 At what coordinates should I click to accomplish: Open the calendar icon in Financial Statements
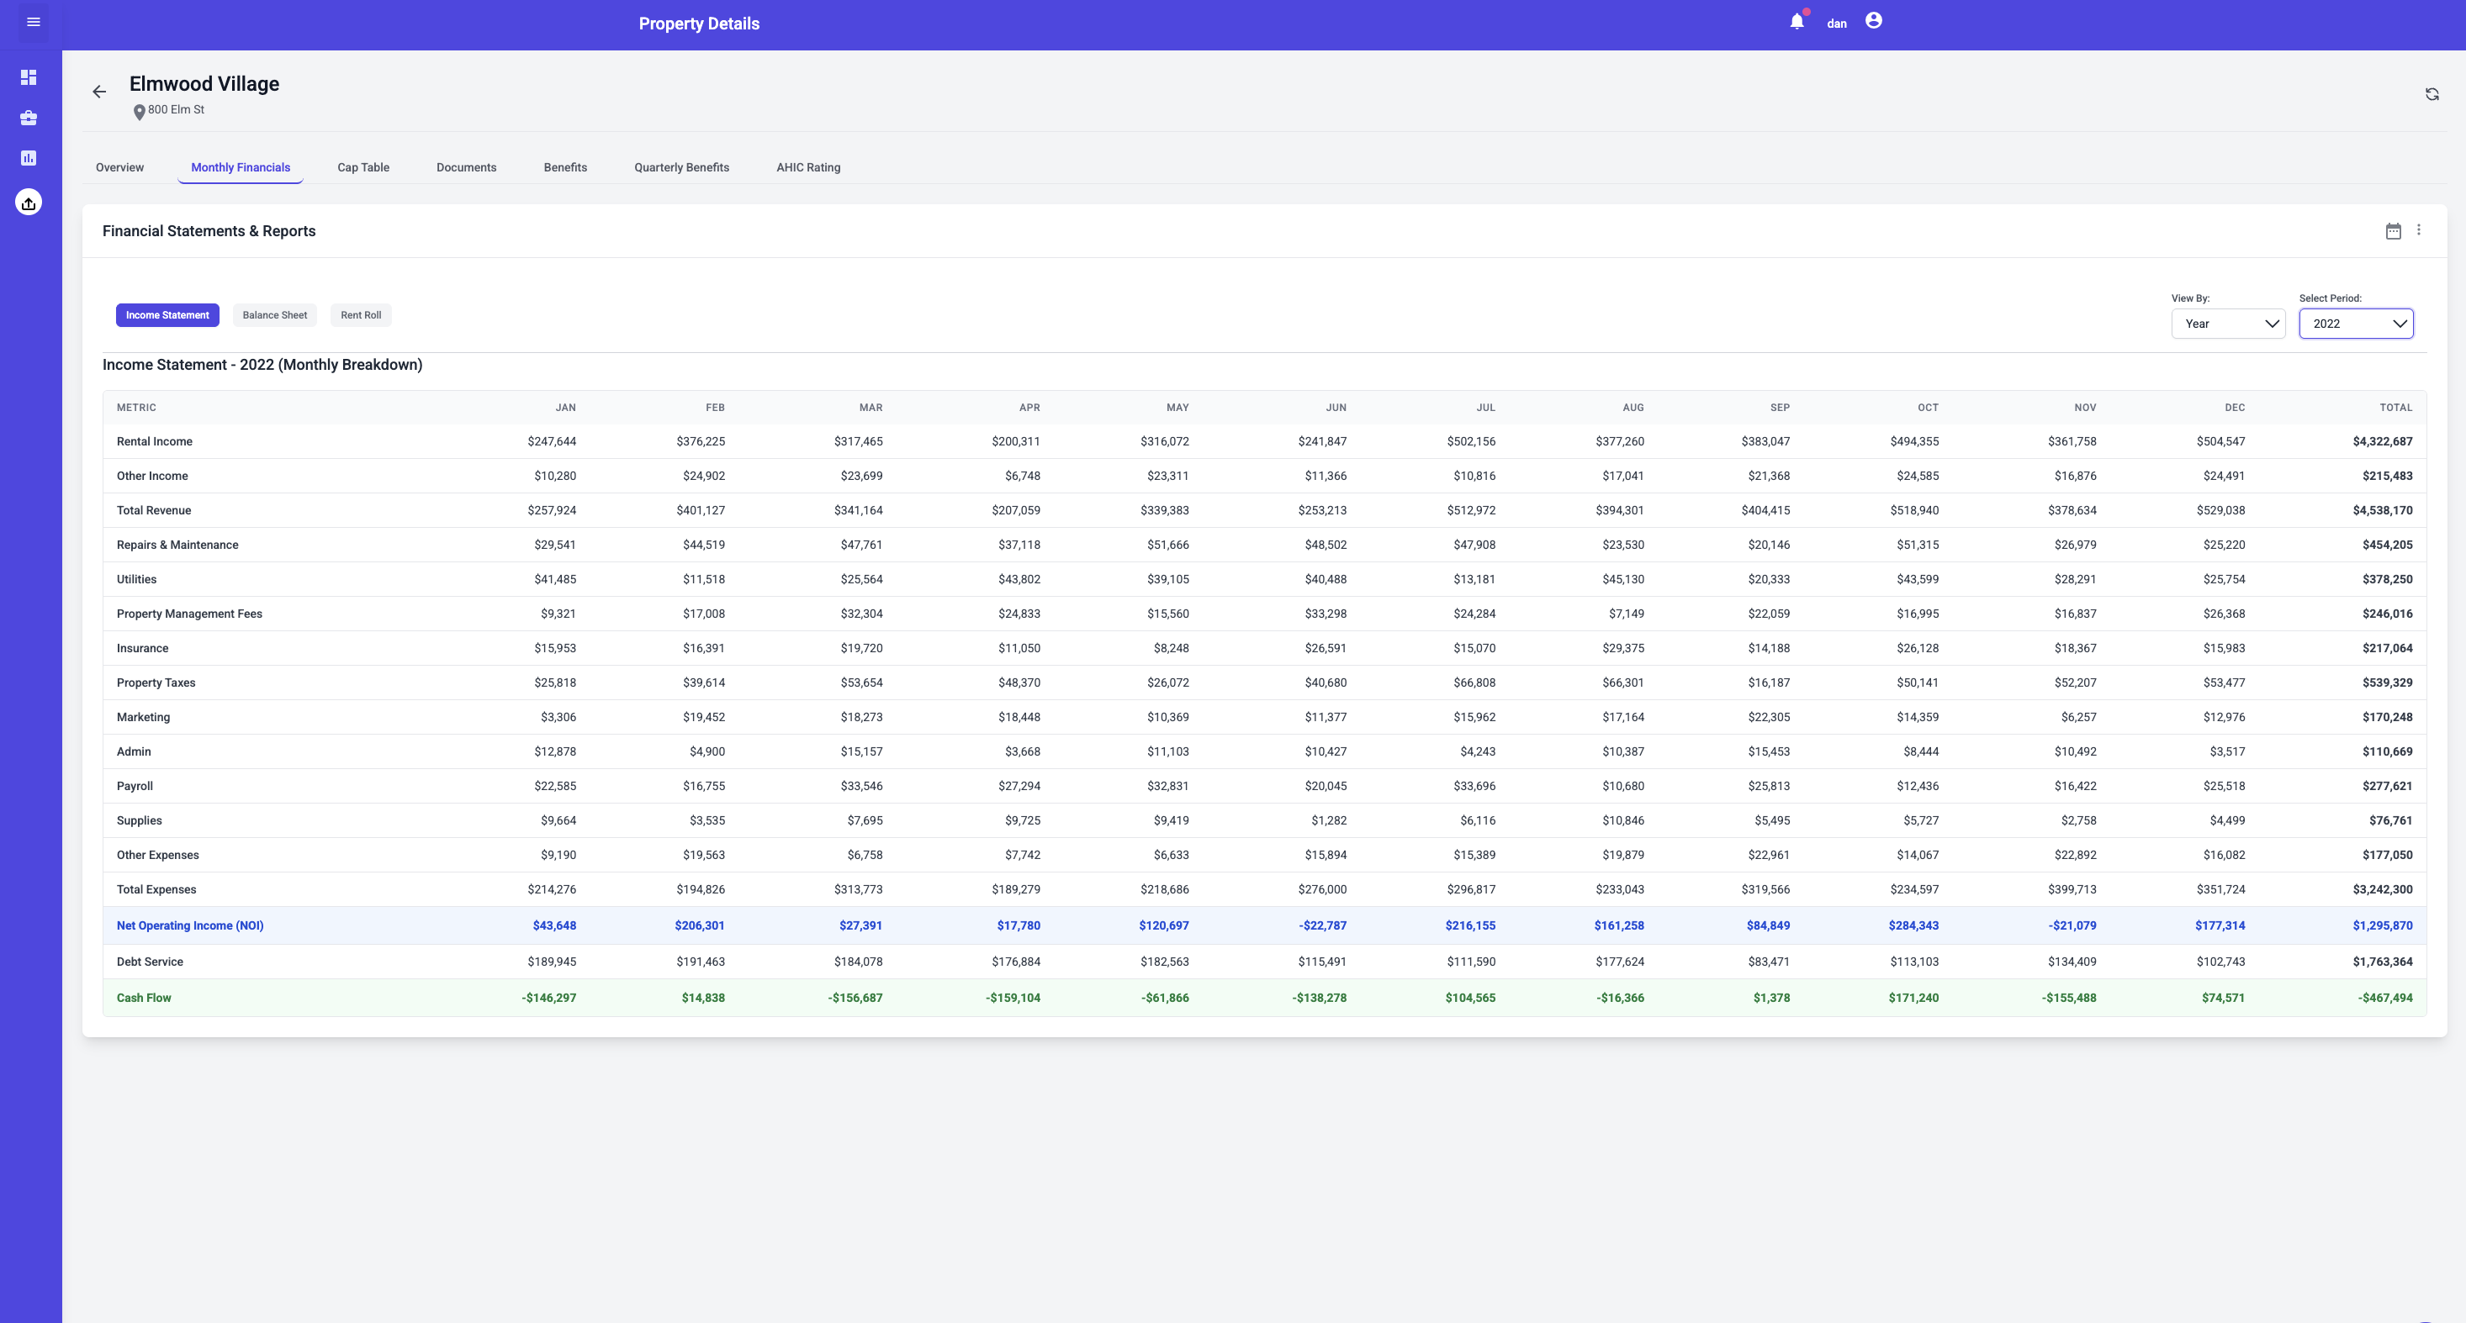(2392, 230)
